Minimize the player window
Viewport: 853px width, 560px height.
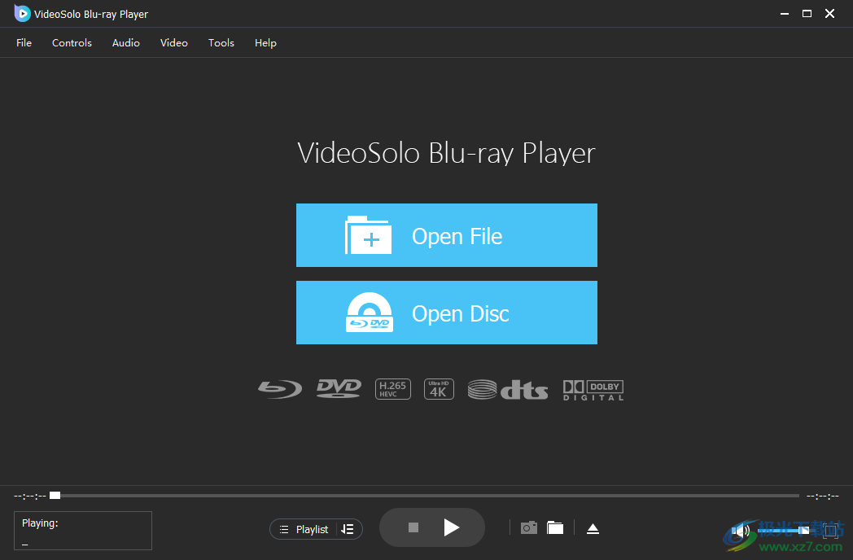[x=785, y=14]
